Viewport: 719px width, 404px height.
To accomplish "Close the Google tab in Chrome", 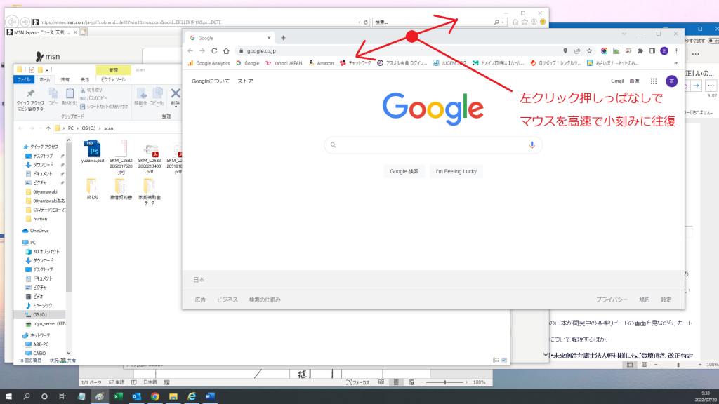I will (x=269, y=38).
